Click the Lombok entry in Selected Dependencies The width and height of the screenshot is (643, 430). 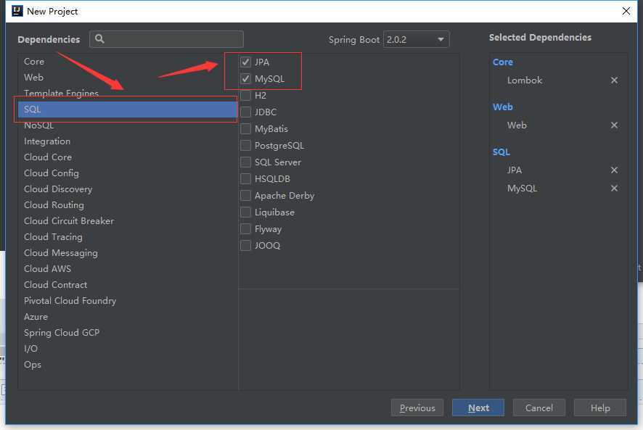coord(525,80)
